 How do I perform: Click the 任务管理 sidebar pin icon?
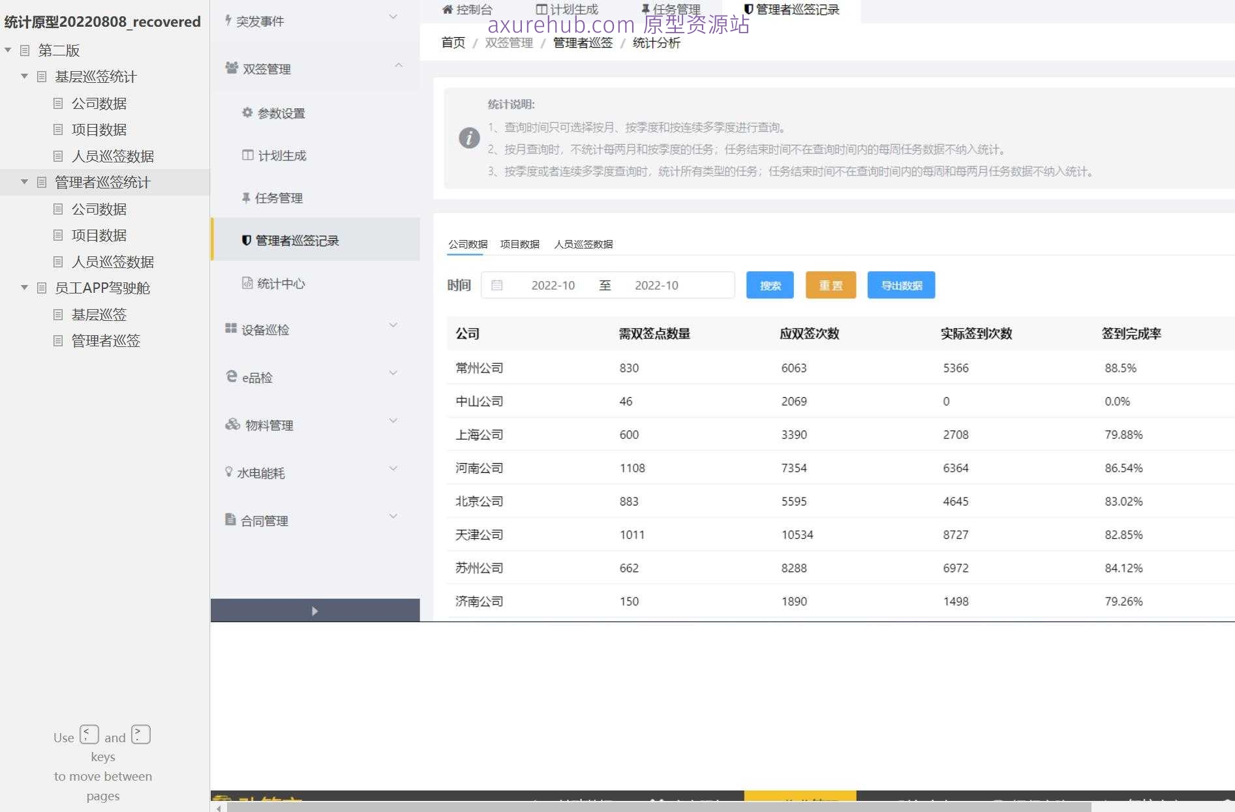246,198
